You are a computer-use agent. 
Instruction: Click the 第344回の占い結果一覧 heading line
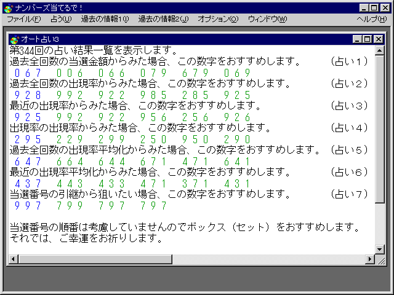94,50
